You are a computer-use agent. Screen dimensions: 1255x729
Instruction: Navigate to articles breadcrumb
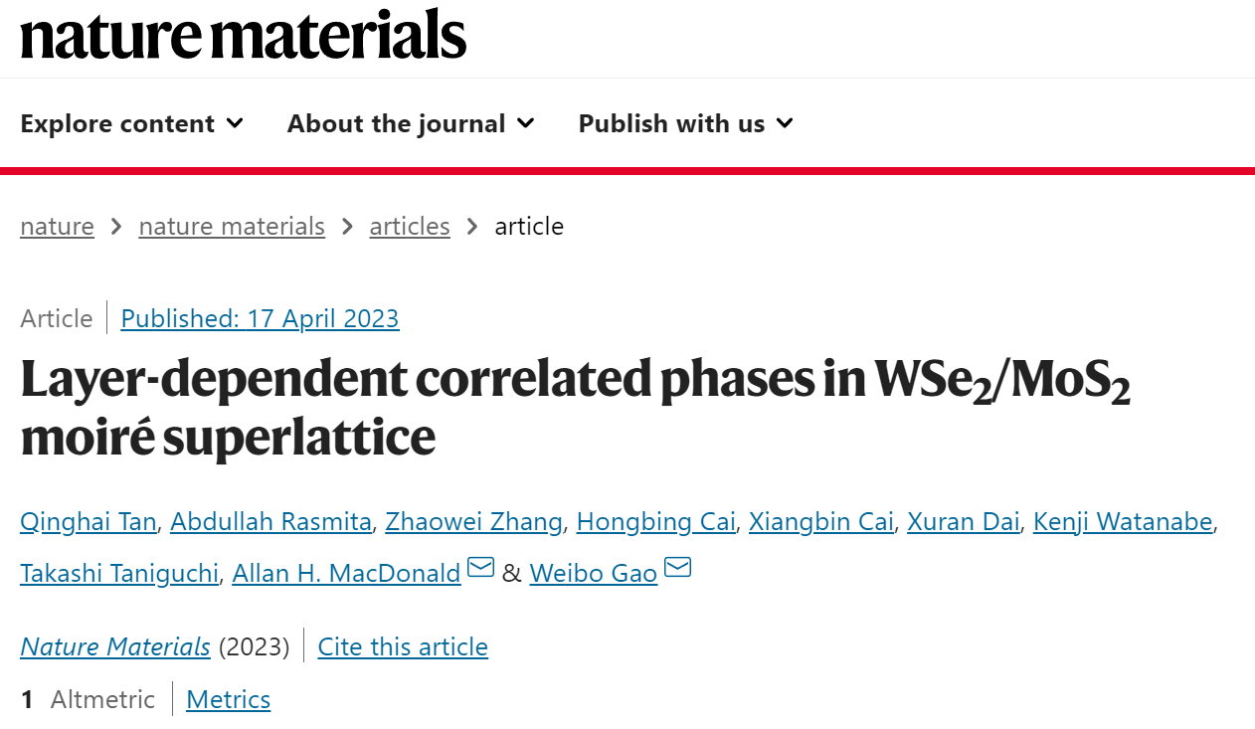tap(410, 227)
